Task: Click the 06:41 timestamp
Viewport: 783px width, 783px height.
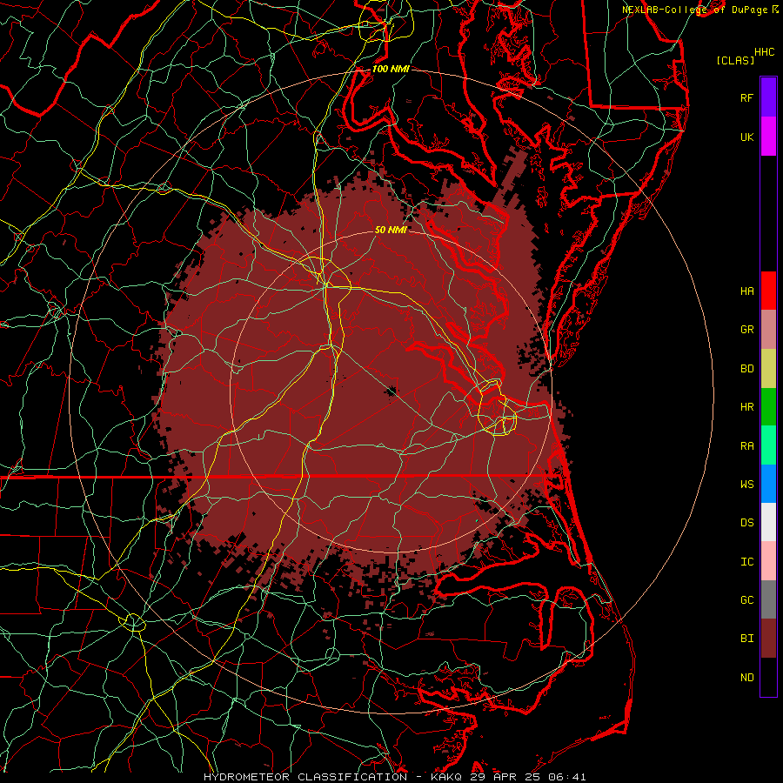Action: tap(565, 777)
